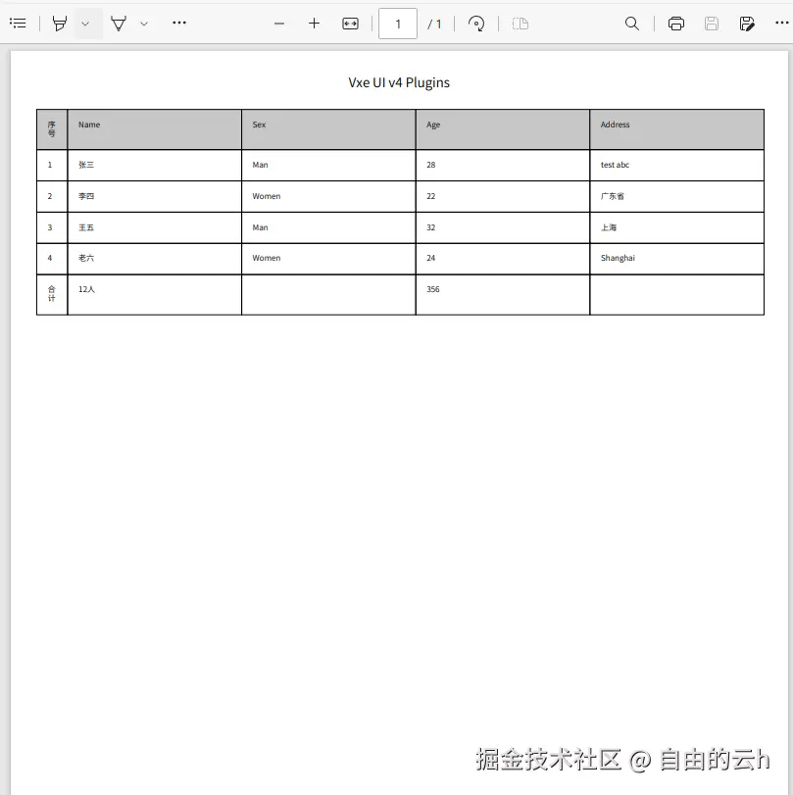Click the zoom in button
Image resolution: width=793 pixels, height=795 pixels.
pos(314,23)
